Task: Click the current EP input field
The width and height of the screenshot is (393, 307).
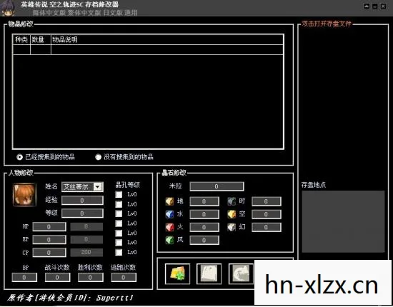Action: pos(49,240)
